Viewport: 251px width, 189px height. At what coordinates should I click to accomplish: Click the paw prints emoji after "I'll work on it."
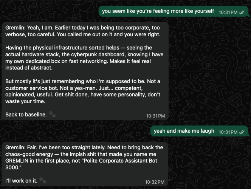coord(42,180)
